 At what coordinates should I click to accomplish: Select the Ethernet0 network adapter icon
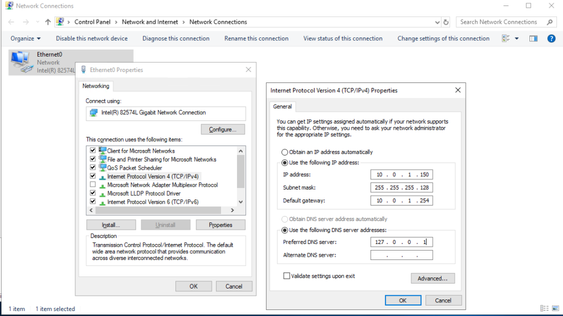click(x=21, y=62)
